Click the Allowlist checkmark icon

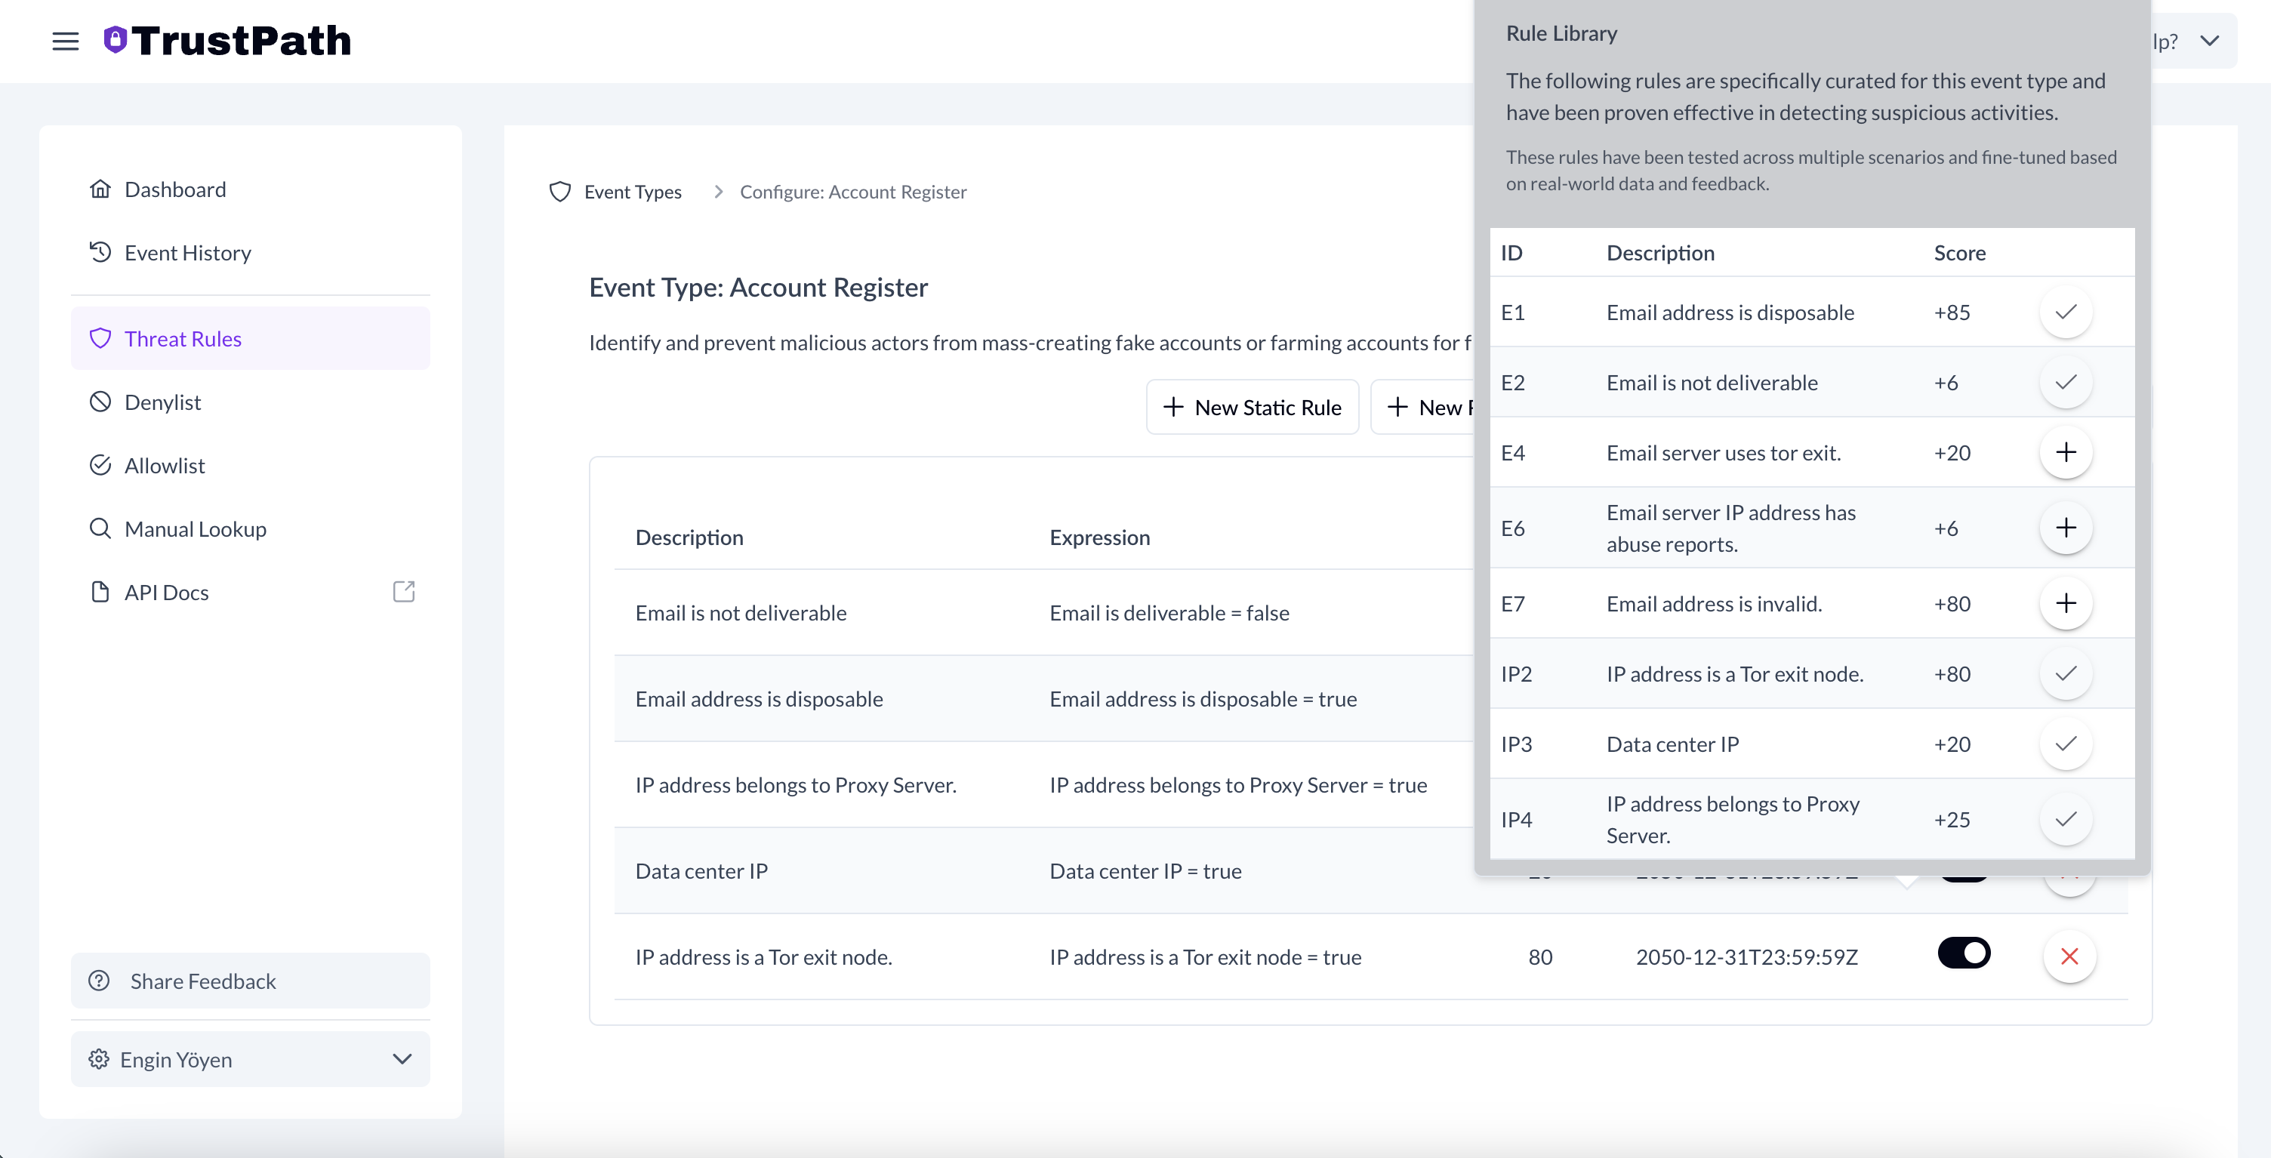coord(100,464)
